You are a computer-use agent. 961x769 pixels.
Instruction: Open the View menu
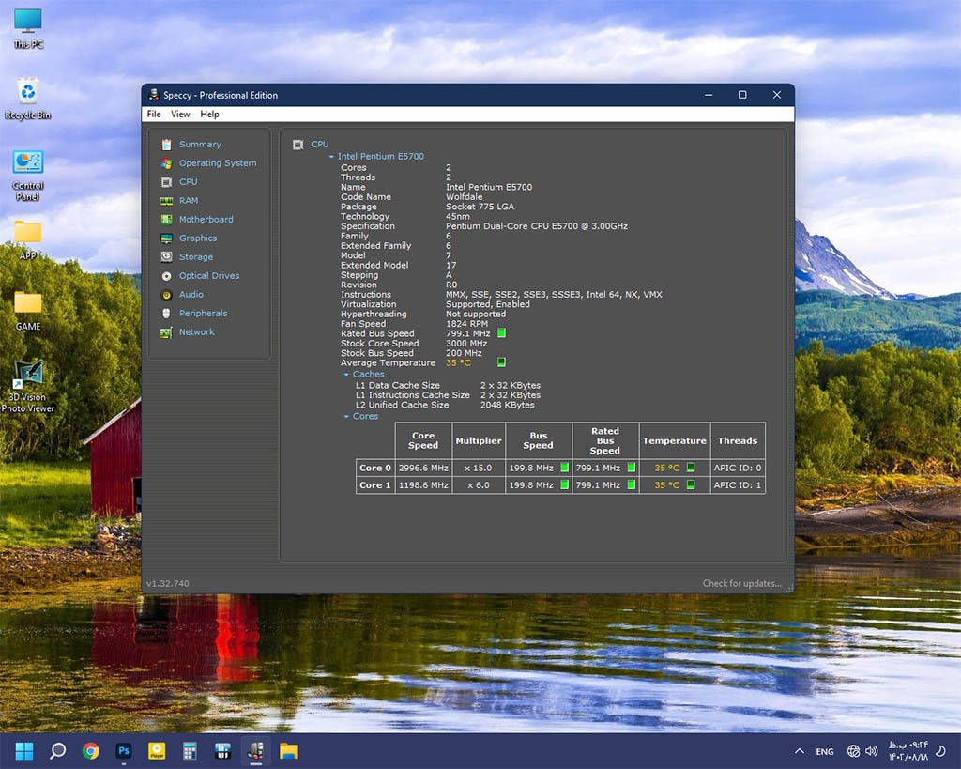[180, 115]
